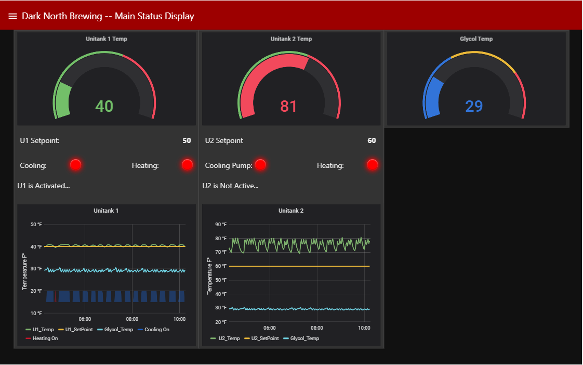Screen dimensions: 583x365
Task: Click the U1 Setpoint value 50
Action: click(x=187, y=140)
